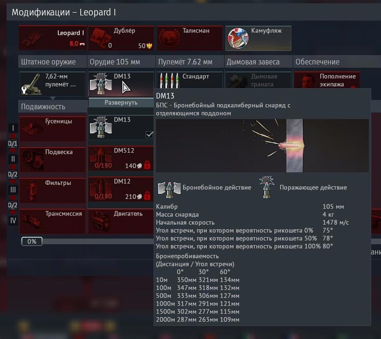Click the Трансмиссия transmission module icon
Viewport: 381px width, 339px height.
(32, 221)
